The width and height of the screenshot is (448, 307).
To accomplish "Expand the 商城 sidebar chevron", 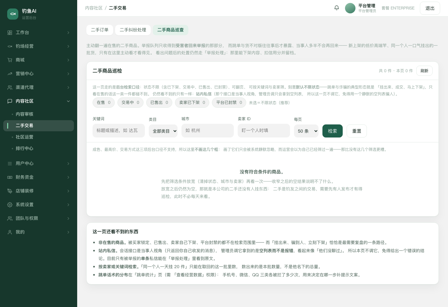I will click(x=68, y=60).
